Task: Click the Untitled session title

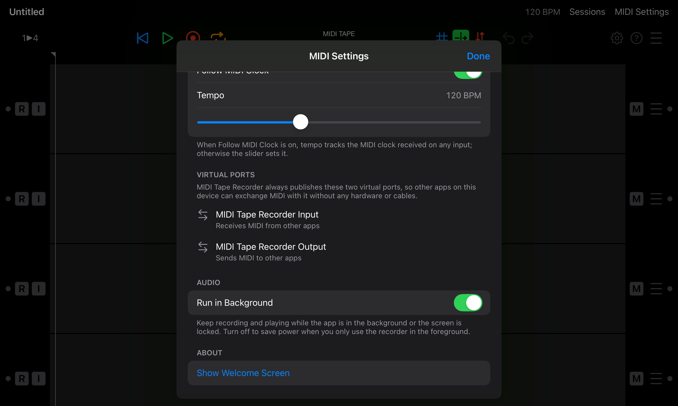Action: click(x=27, y=12)
